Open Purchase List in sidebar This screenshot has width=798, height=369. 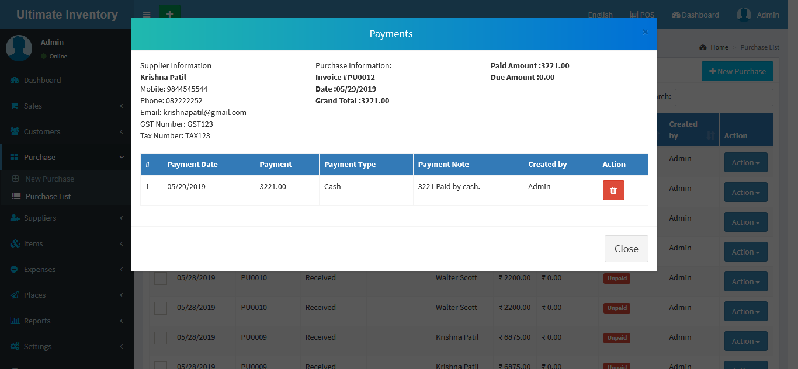pyautogui.click(x=48, y=197)
